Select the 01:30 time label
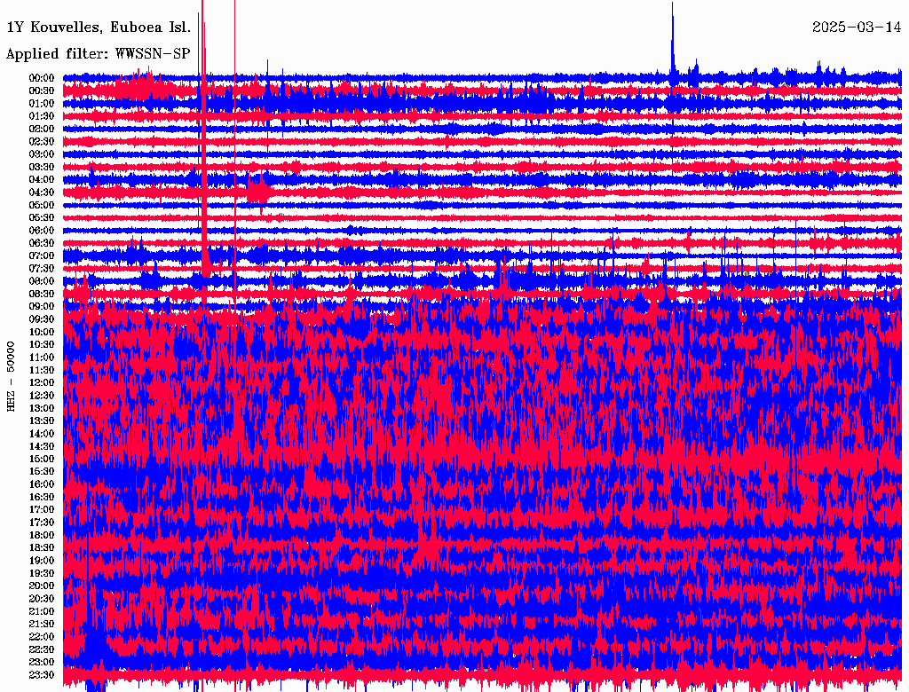This screenshot has height=692, width=909. (42, 116)
